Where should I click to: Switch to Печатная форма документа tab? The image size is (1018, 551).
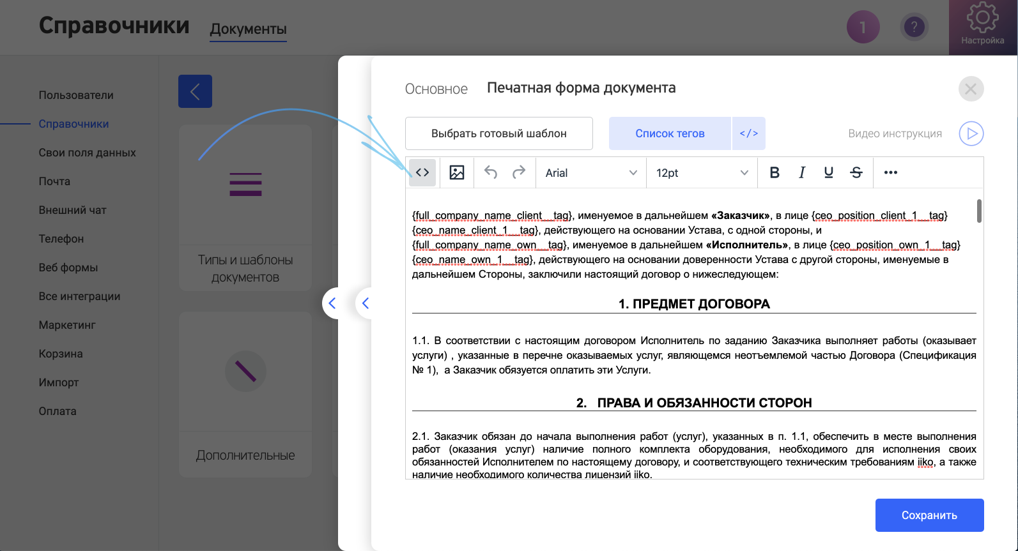(x=582, y=88)
